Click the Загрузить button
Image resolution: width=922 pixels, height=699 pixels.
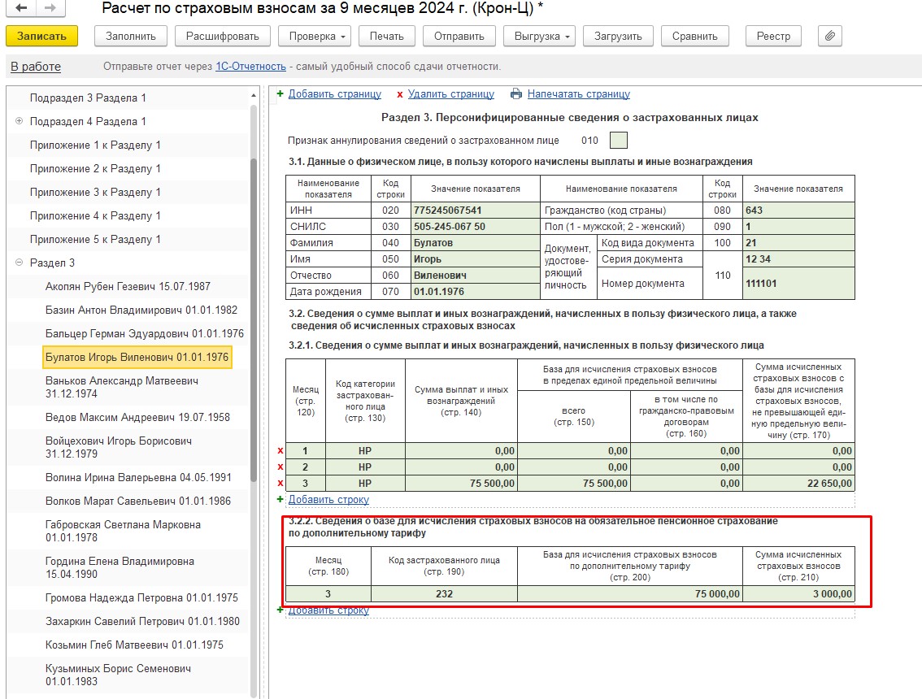[618, 36]
